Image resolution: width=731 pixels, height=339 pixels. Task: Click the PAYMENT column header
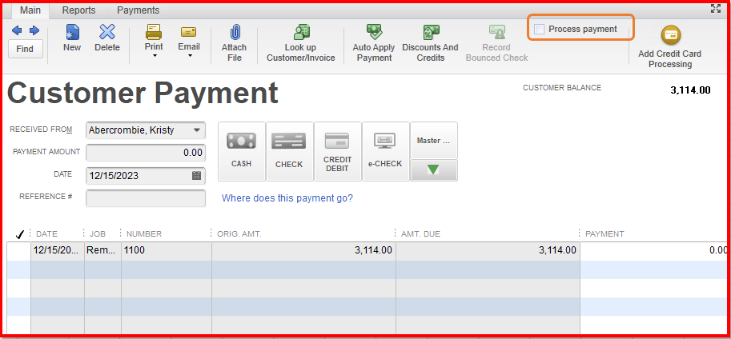coord(604,233)
